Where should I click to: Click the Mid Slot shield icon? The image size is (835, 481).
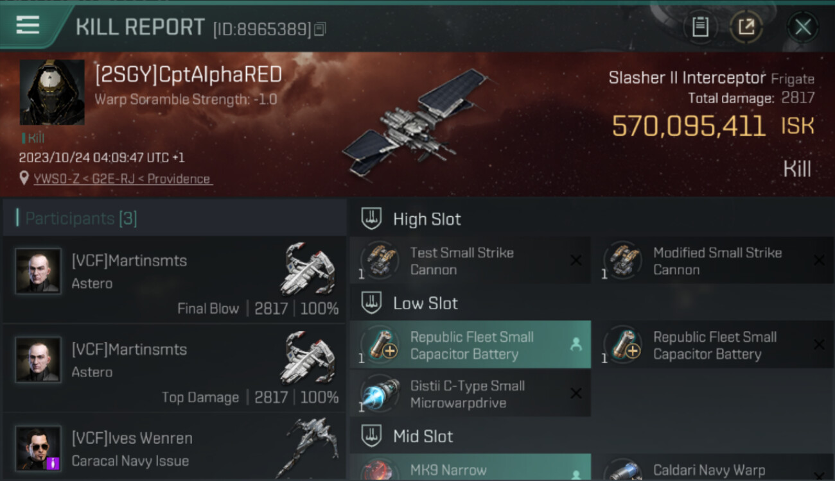371,436
